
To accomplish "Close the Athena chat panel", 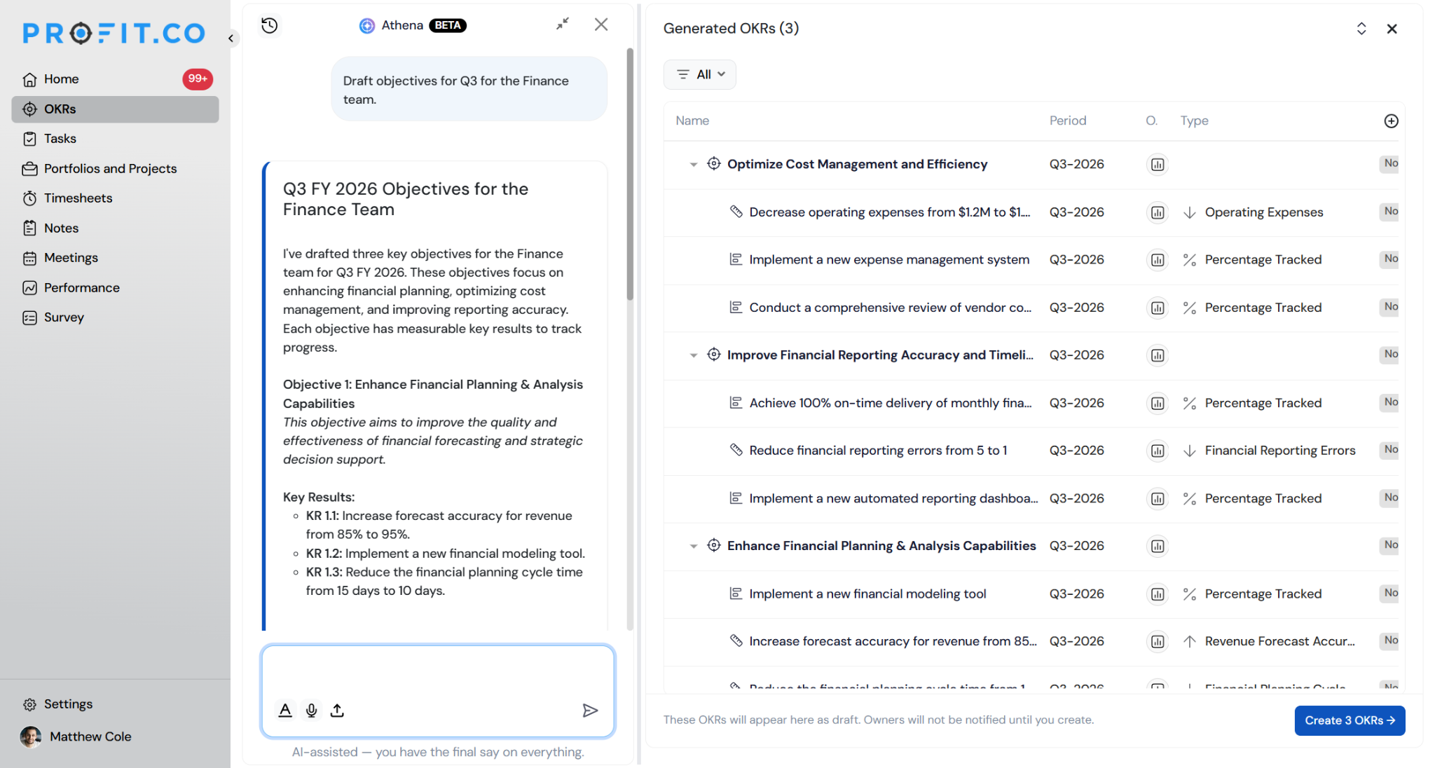I will 601,25.
